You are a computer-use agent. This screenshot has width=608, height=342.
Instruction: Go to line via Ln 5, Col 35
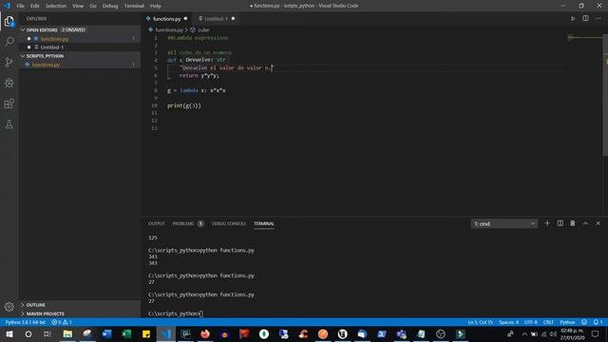pos(480,322)
